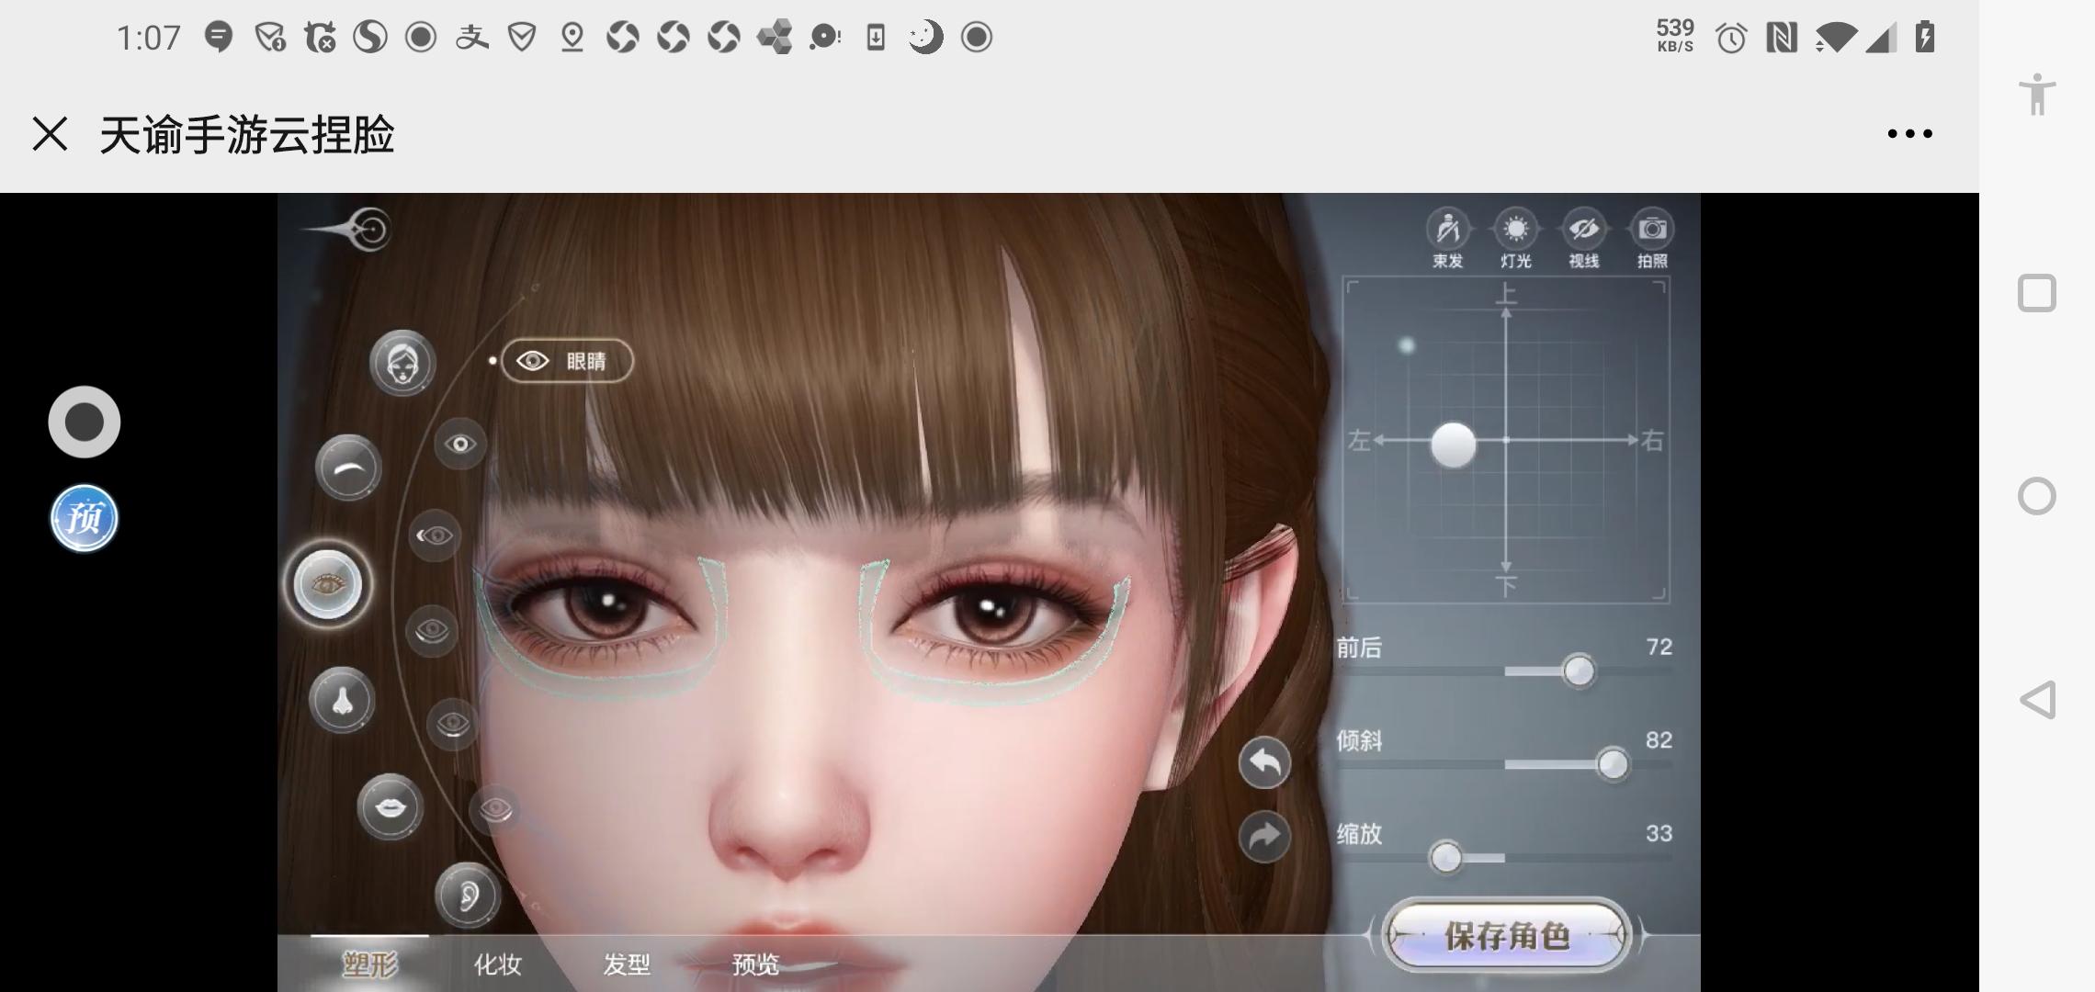Tap Android back navigation triangle
The height and width of the screenshot is (992, 2095).
[x=2037, y=700]
